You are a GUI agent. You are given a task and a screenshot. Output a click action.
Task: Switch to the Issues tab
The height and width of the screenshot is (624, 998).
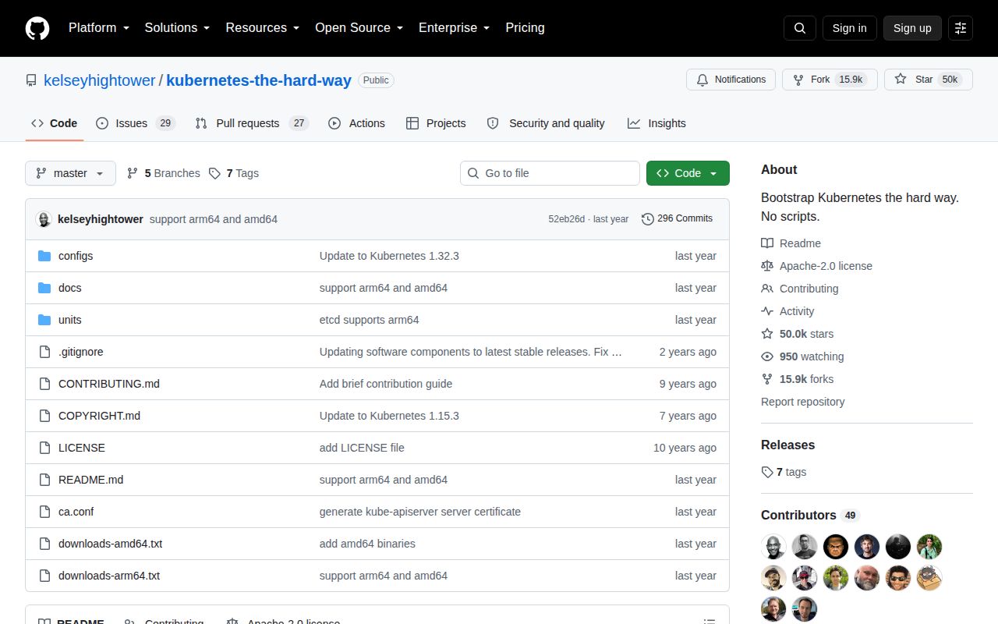pos(136,123)
